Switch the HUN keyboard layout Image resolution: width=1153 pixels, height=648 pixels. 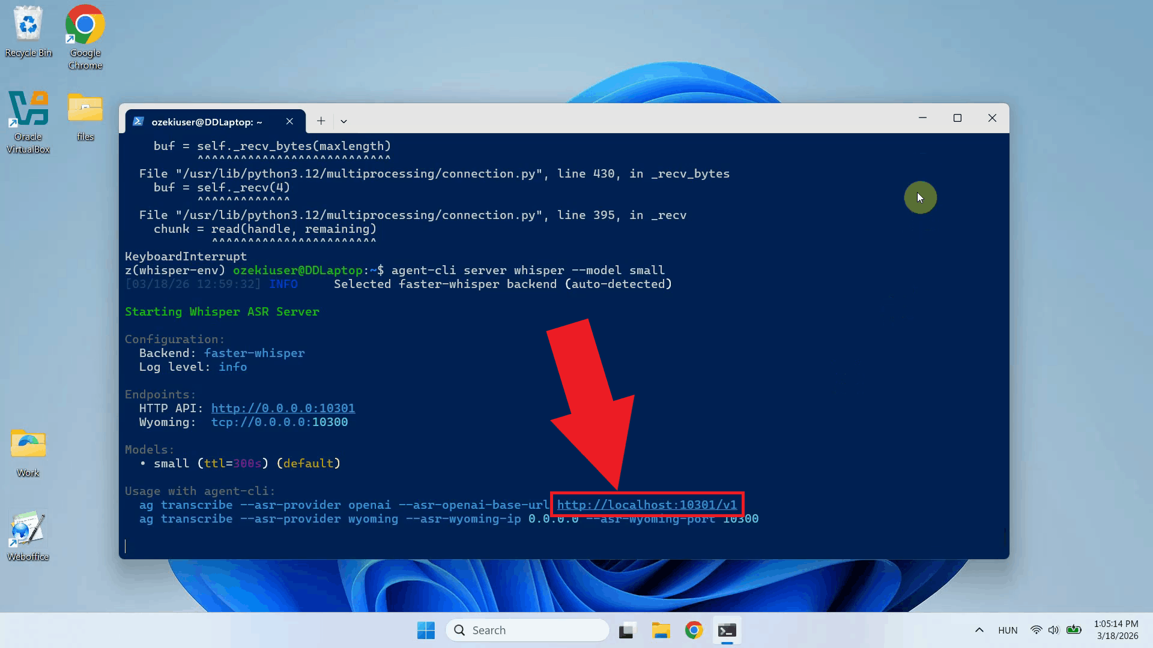pyautogui.click(x=1008, y=630)
